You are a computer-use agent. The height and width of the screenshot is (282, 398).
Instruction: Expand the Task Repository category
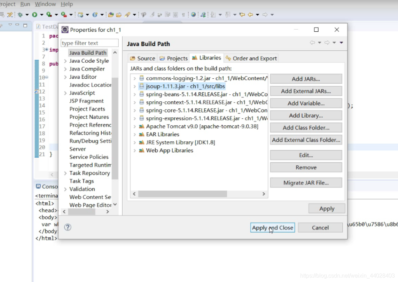[x=65, y=173]
